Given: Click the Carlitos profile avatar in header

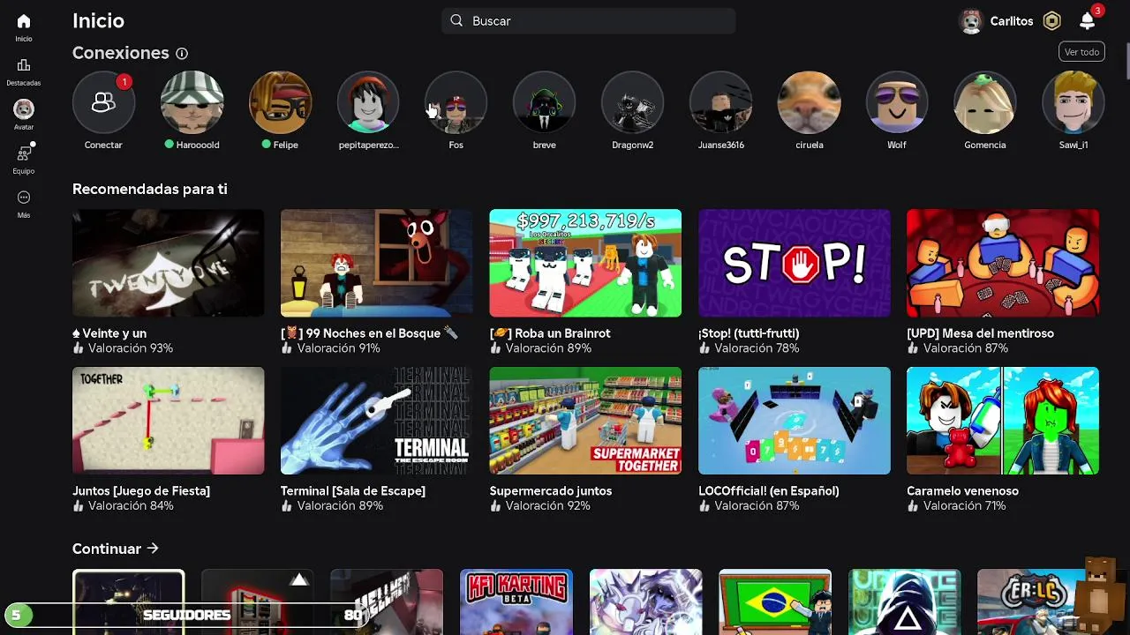Looking at the screenshot, I should click(971, 21).
